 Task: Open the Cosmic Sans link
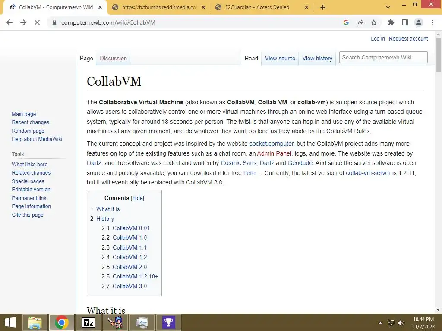pyautogui.click(x=238, y=163)
